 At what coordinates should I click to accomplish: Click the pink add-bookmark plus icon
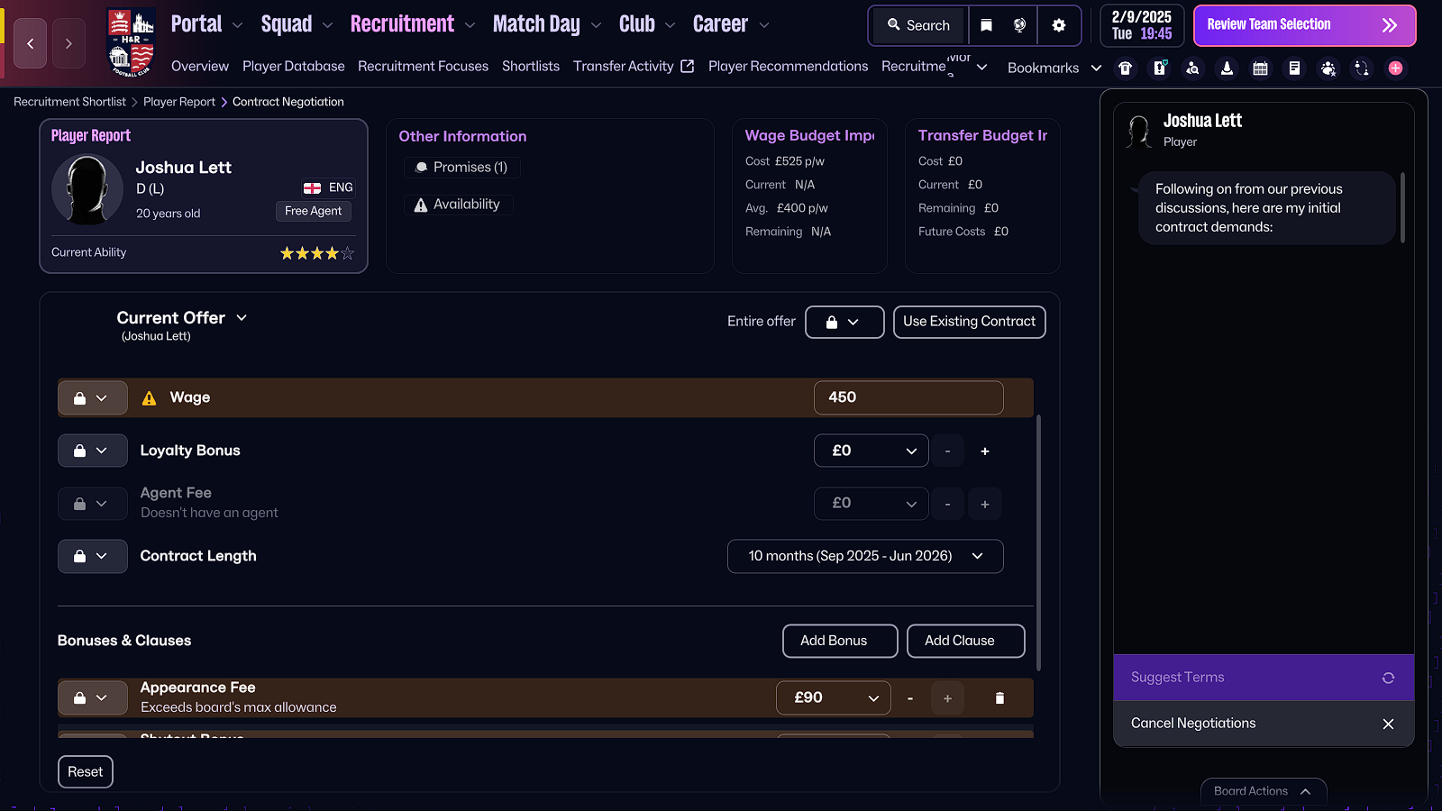(x=1395, y=68)
